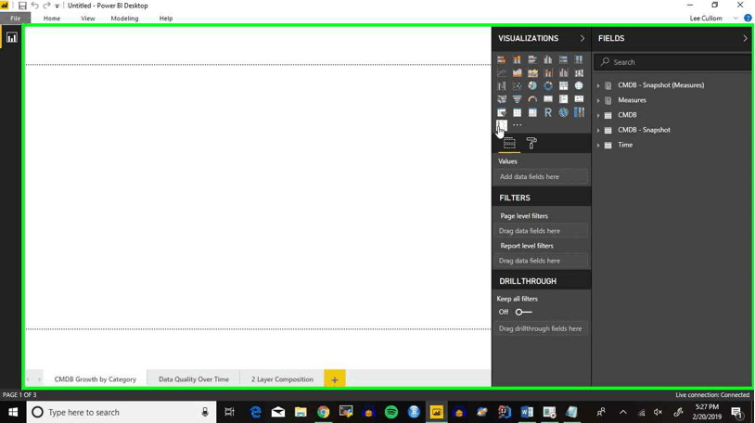Open the File menu
The width and height of the screenshot is (755, 423).
click(x=16, y=19)
